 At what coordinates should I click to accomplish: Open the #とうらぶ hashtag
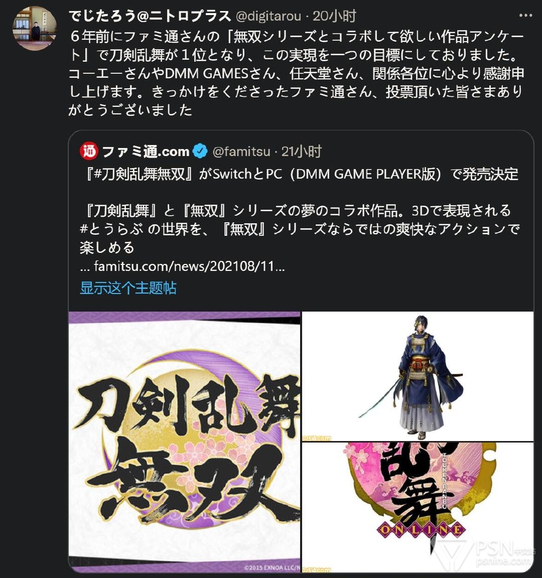(111, 229)
